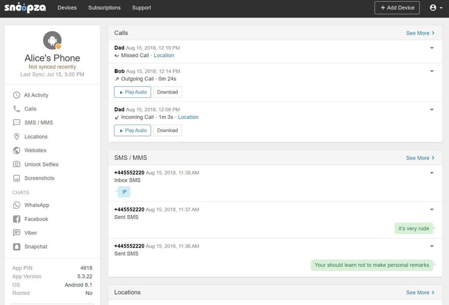Select the Unlock Selfies camera icon
Image resolution: width=449 pixels, height=305 pixels.
pyautogui.click(x=17, y=164)
